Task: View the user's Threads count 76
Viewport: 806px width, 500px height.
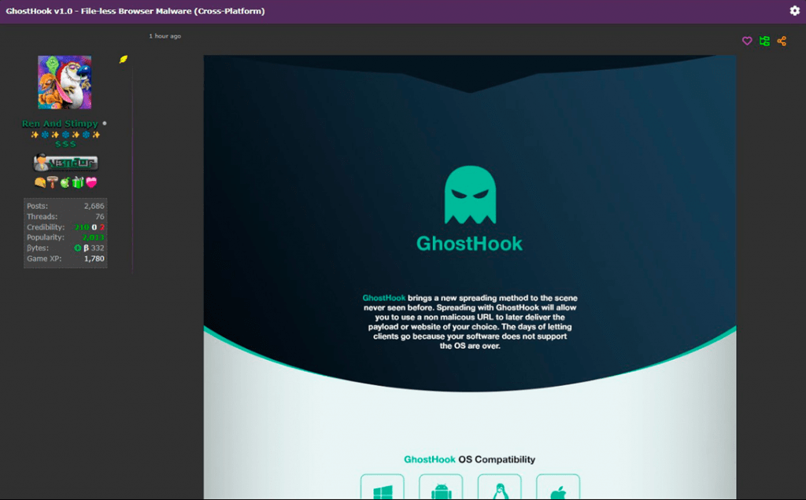Action: [x=100, y=217]
